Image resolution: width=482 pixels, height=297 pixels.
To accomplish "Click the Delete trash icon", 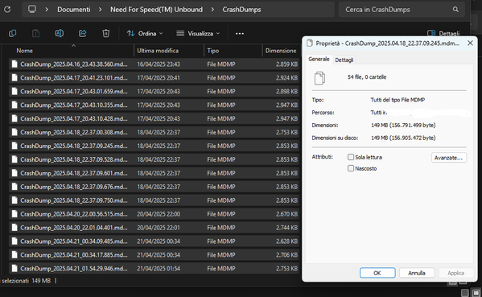I will pos(105,33).
